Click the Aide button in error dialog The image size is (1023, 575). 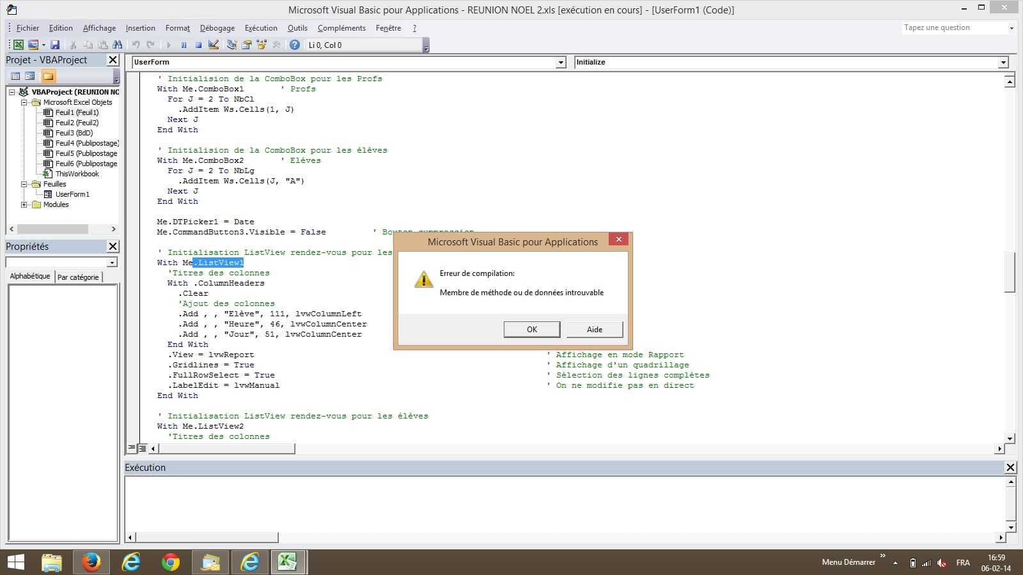pyautogui.click(x=594, y=329)
